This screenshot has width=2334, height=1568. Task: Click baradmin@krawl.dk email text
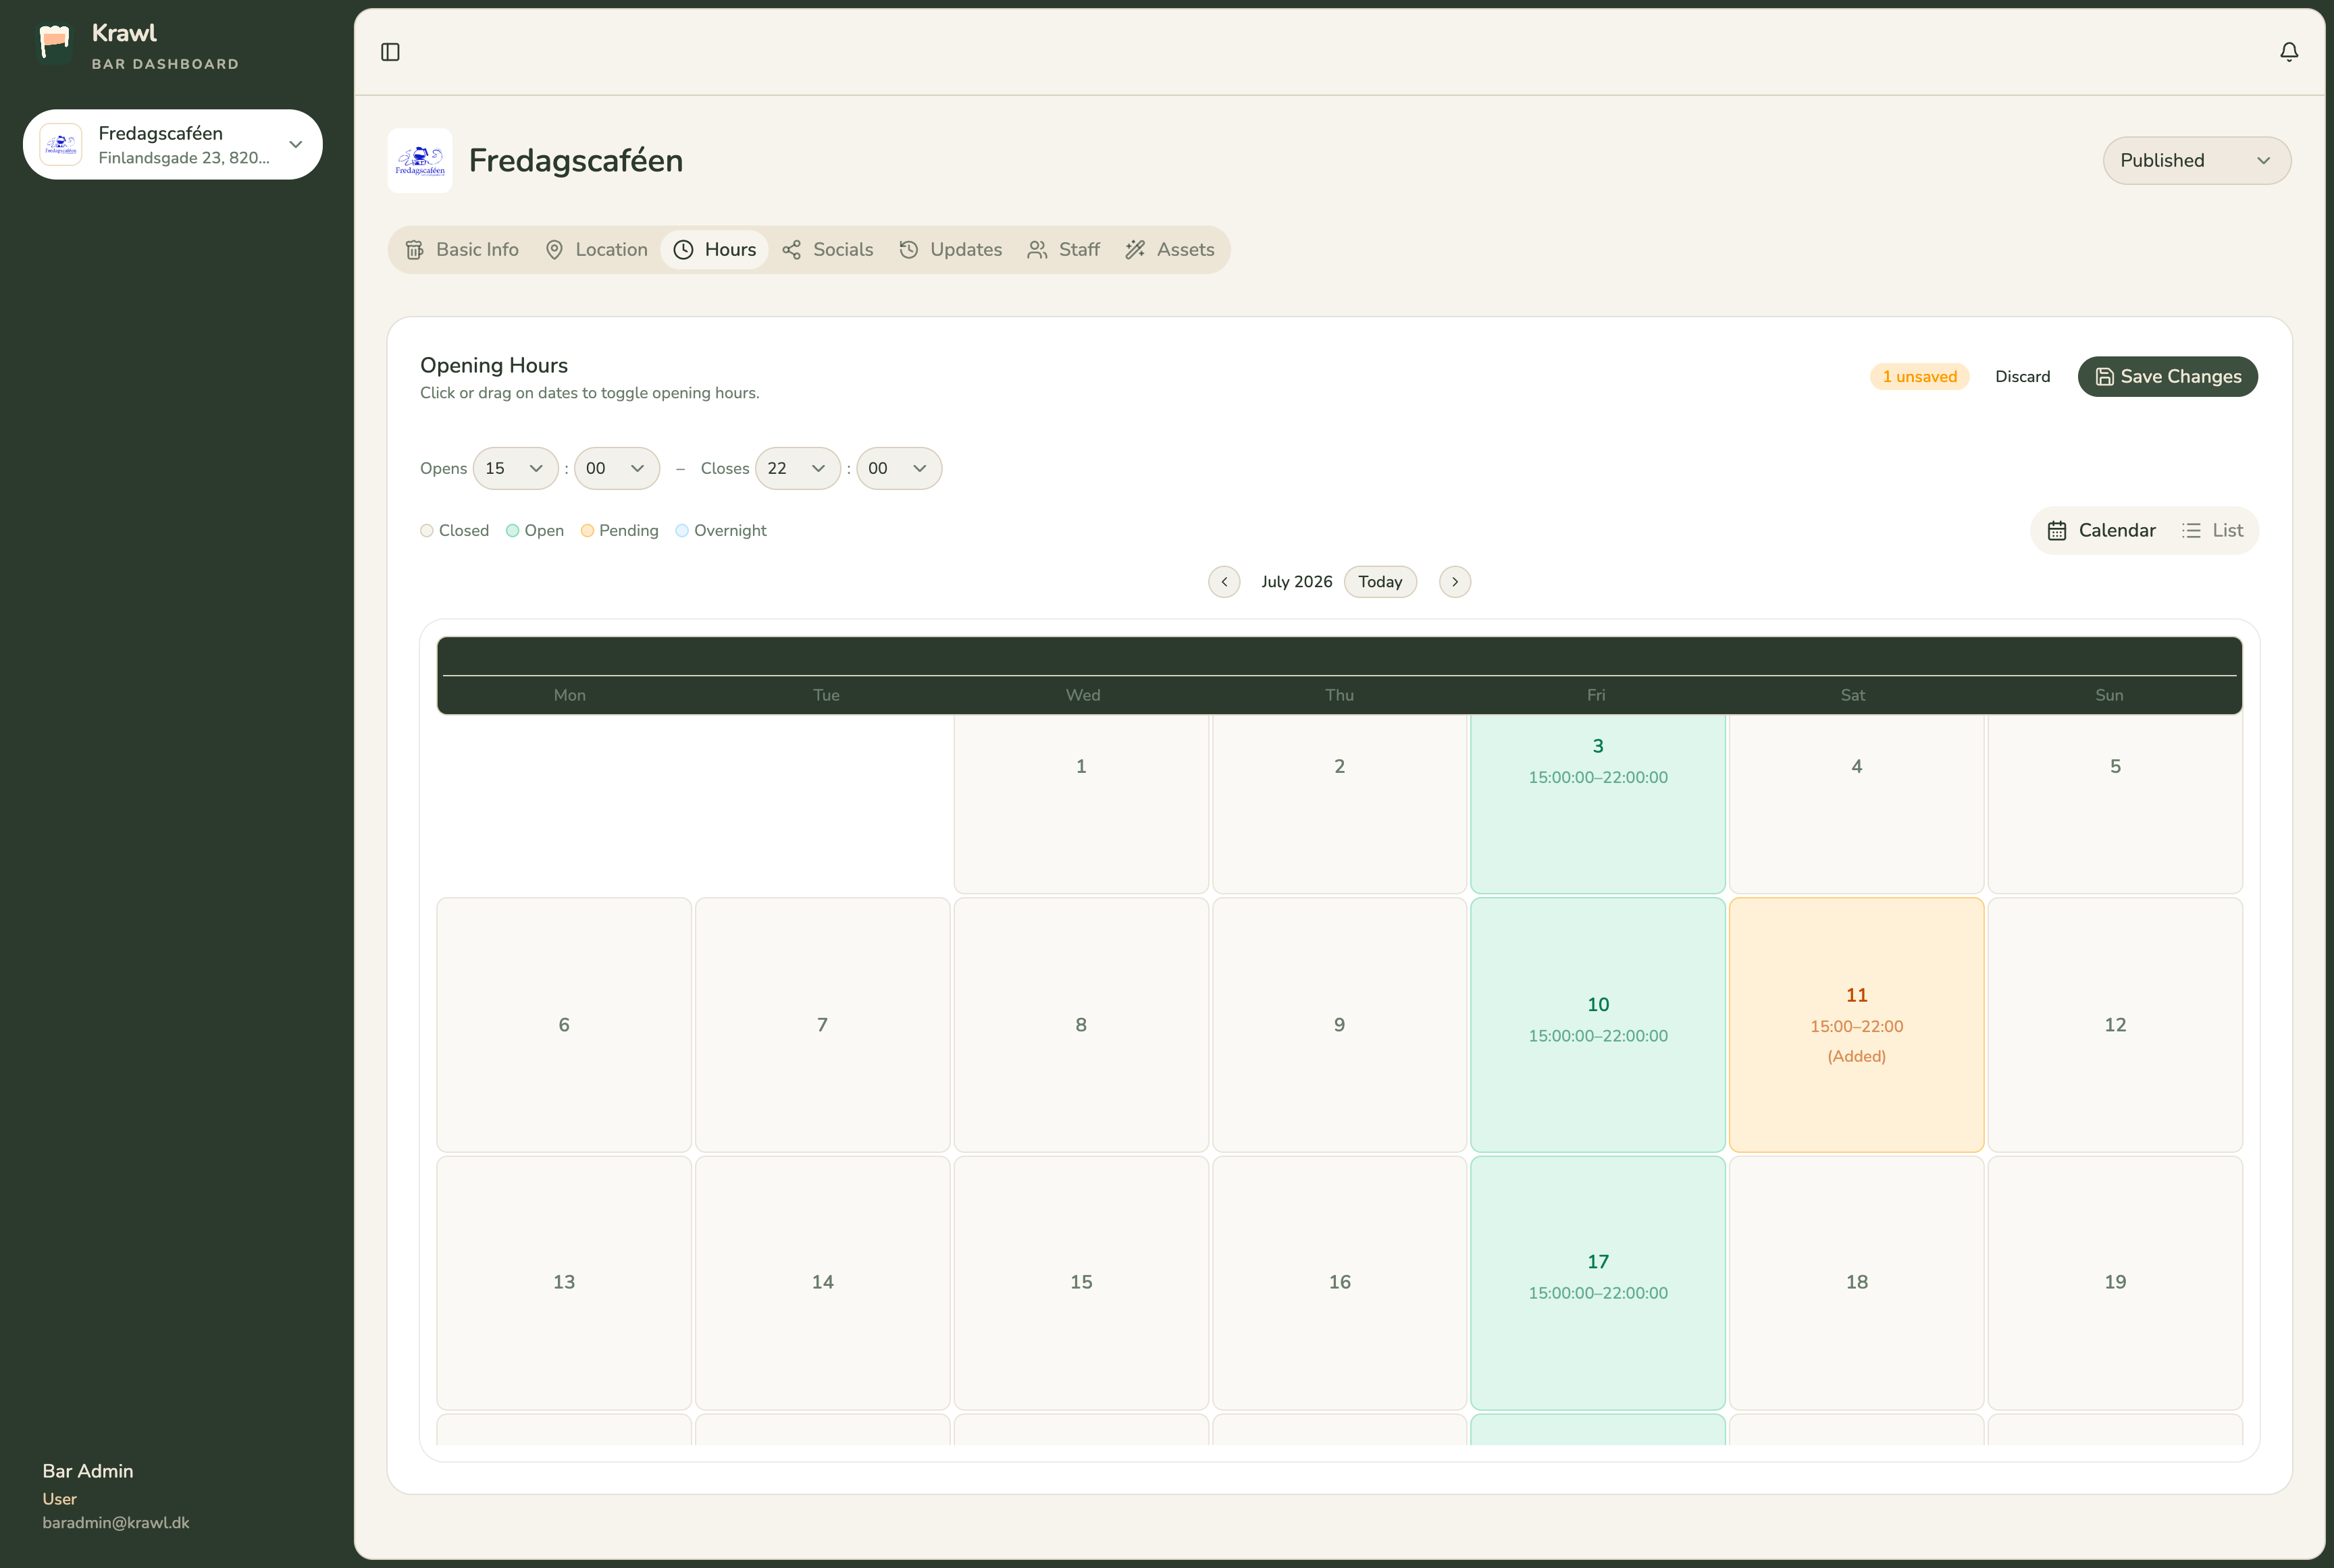coord(116,1523)
